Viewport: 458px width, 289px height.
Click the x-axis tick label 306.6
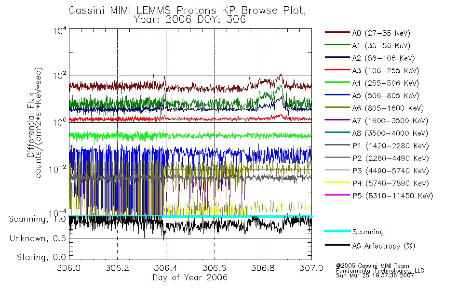pyautogui.click(x=215, y=268)
